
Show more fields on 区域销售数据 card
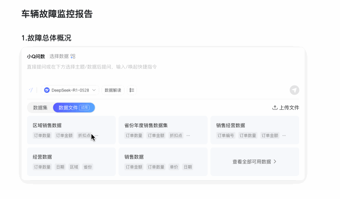[96, 136]
